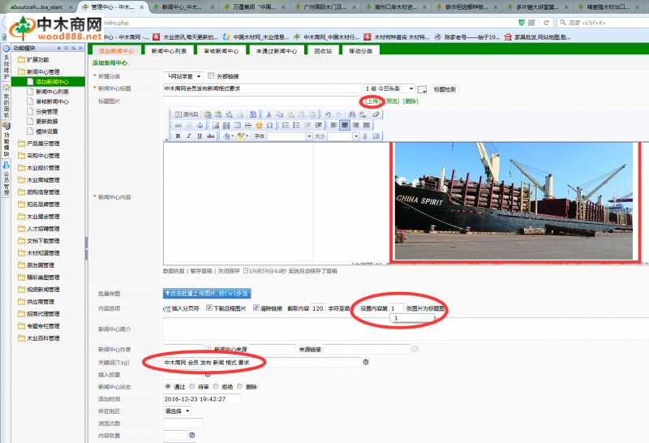This screenshot has height=443, width=649.
Task: Expand the 产品展示管理 folder
Action: [x=39, y=144]
